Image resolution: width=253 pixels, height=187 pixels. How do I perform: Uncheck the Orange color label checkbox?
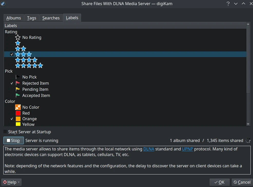pyautogui.click(x=12, y=119)
